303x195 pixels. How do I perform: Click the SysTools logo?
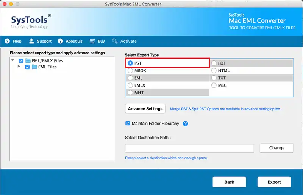coord(31,21)
